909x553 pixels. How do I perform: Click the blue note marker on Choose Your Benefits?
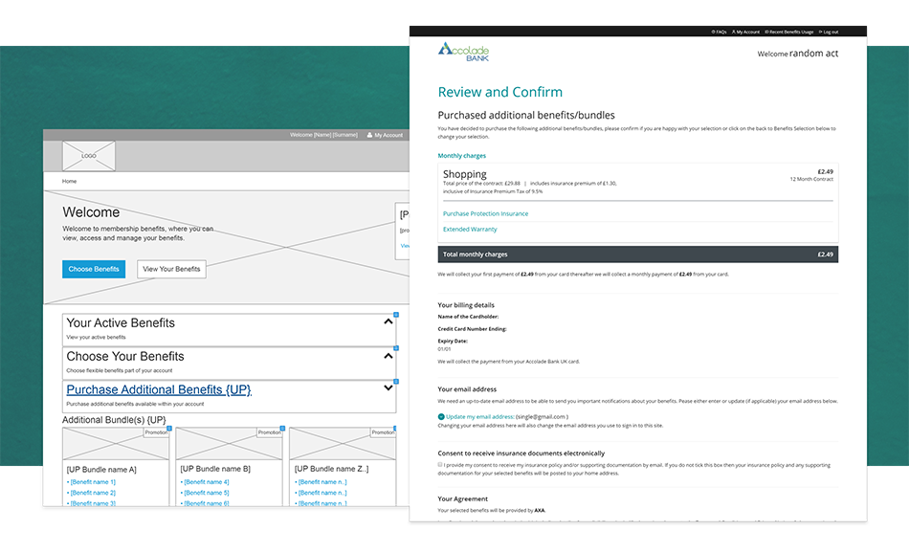click(396, 348)
